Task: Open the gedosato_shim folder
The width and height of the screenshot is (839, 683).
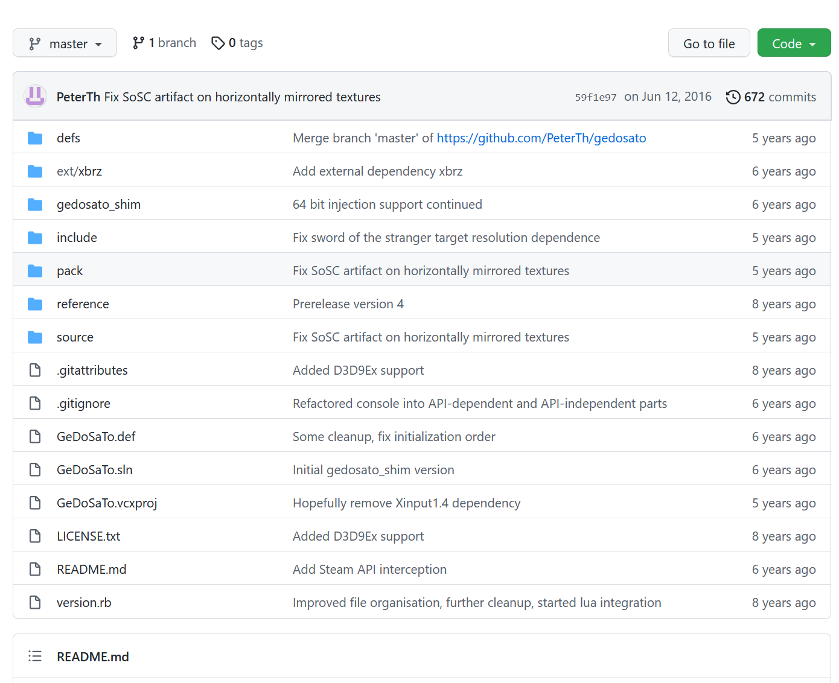Action: pos(98,205)
